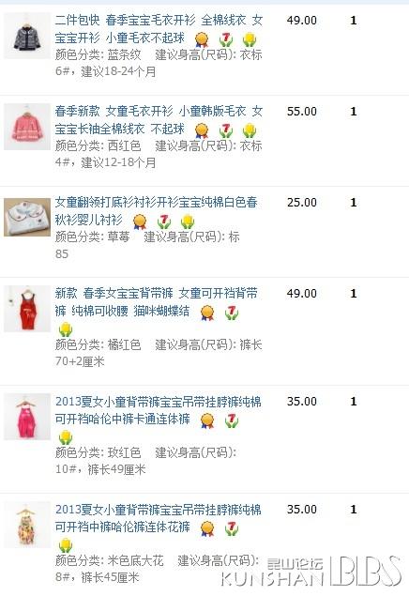The image size is (409, 596).
Task: Open the red overalls product thumbnail
Action: click(27, 309)
